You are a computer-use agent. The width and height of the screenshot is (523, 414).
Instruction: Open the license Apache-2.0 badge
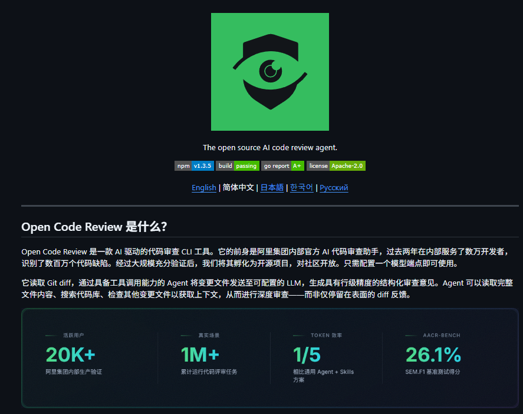click(336, 166)
